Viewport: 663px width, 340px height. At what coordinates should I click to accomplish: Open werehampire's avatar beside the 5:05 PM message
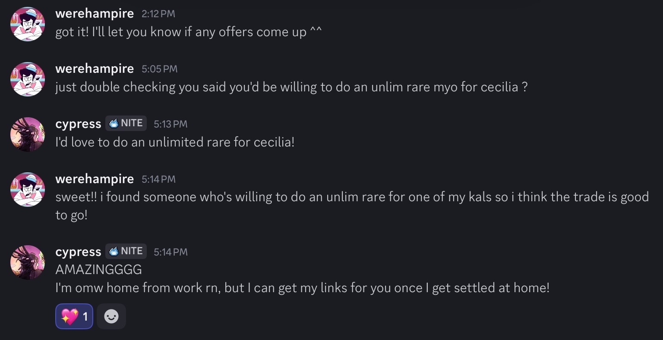pyautogui.click(x=28, y=79)
